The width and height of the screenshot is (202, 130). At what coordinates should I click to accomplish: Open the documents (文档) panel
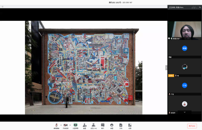tap(121, 125)
